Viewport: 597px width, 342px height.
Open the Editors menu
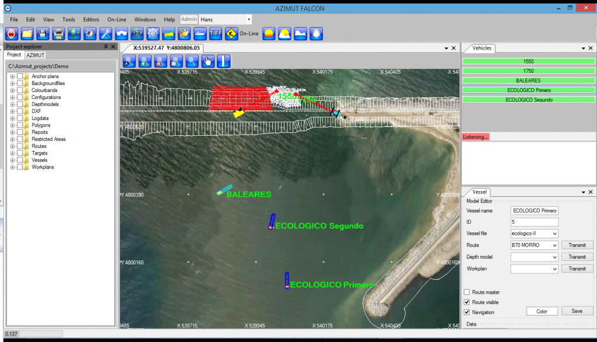pos(91,19)
